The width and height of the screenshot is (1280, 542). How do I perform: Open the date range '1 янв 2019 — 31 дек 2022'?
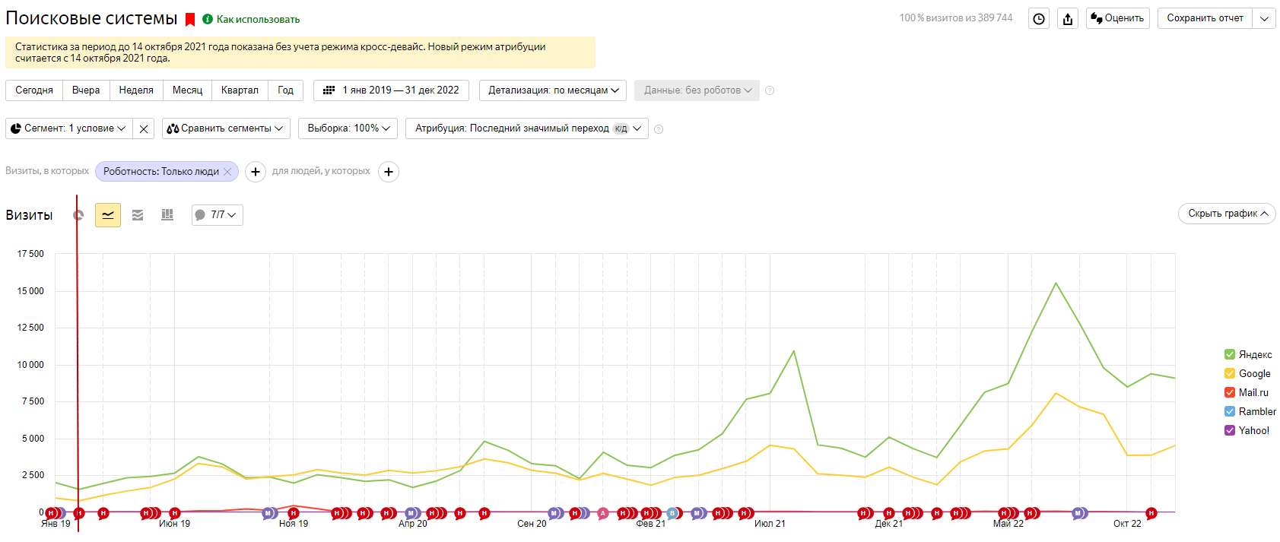pyautogui.click(x=391, y=90)
